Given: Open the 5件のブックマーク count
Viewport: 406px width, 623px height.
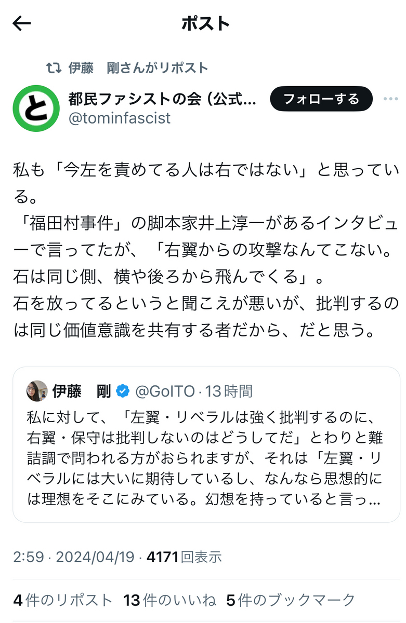Looking at the screenshot, I should point(291,600).
